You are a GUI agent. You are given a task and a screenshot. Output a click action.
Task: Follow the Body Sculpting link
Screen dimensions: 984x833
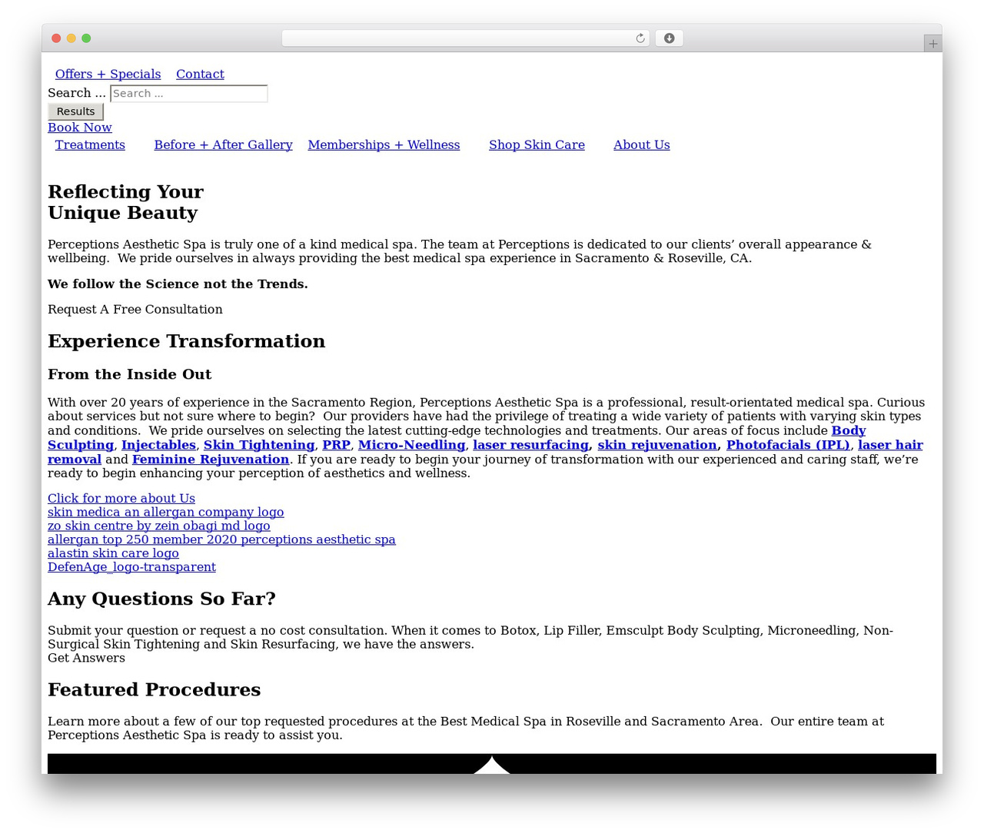point(848,430)
